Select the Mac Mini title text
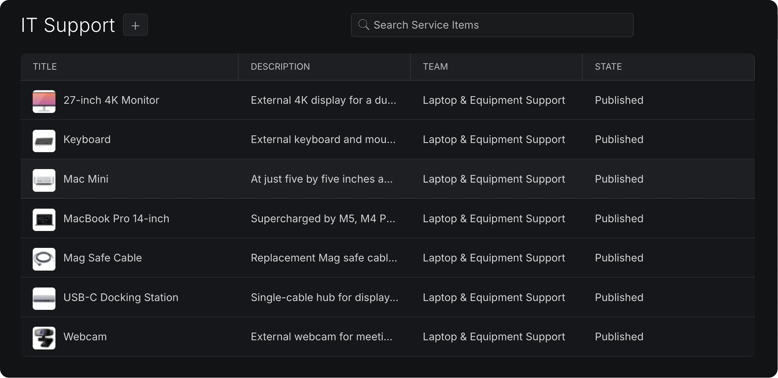The width and height of the screenshot is (778, 378). (x=86, y=179)
